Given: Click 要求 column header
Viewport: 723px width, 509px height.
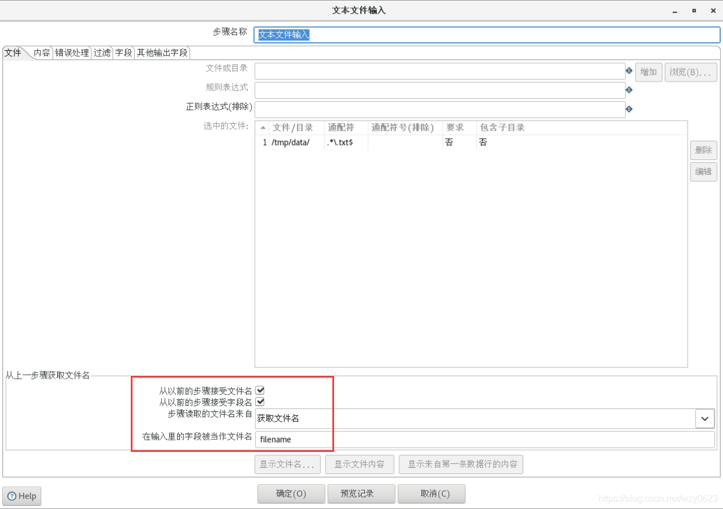Looking at the screenshot, I should 460,128.
